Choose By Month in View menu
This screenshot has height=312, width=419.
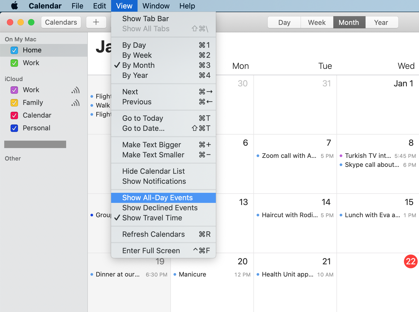point(163,65)
